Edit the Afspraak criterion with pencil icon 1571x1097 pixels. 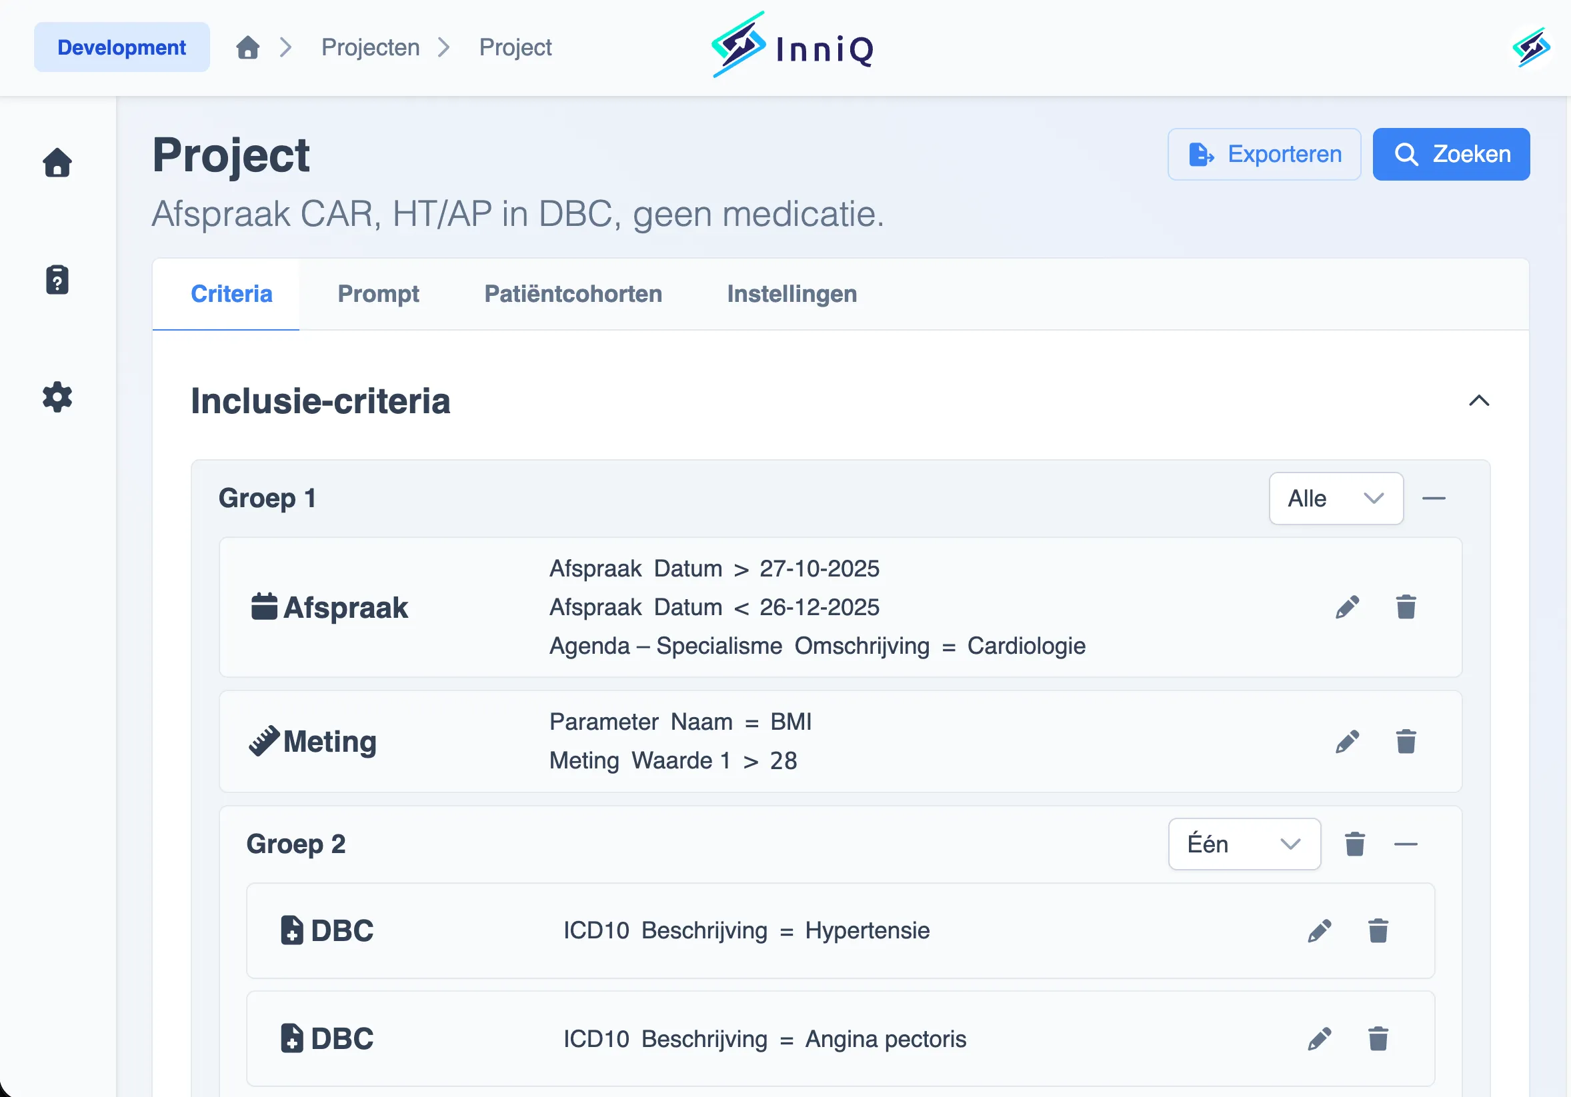point(1347,606)
